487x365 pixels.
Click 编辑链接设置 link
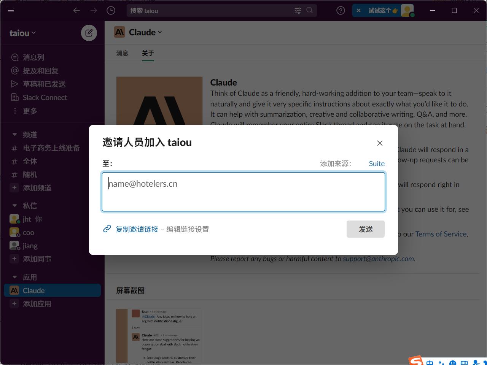[x=188, y=229]
